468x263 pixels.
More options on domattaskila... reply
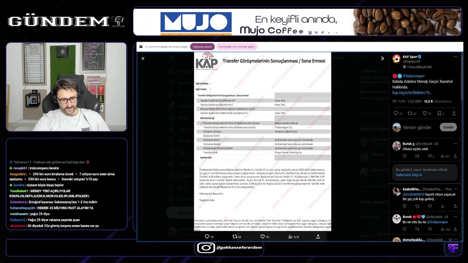click(x=455, y=240)
